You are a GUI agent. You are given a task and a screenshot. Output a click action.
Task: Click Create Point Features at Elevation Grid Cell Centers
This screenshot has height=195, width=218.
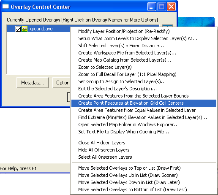[x=144, y=103]
